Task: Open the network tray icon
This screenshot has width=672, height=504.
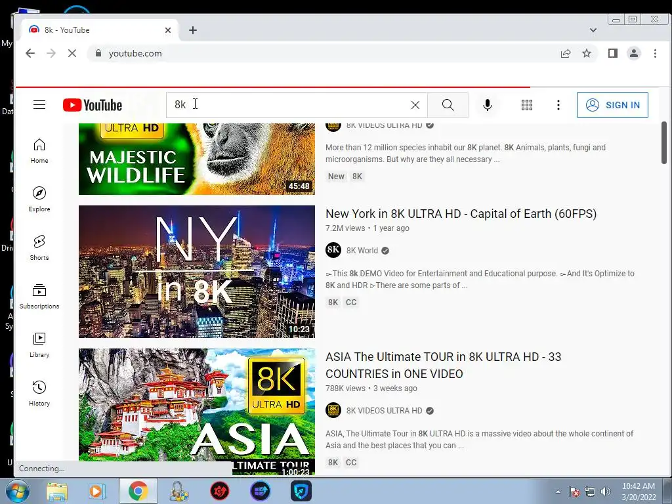Action: click(x=590, y=492)
